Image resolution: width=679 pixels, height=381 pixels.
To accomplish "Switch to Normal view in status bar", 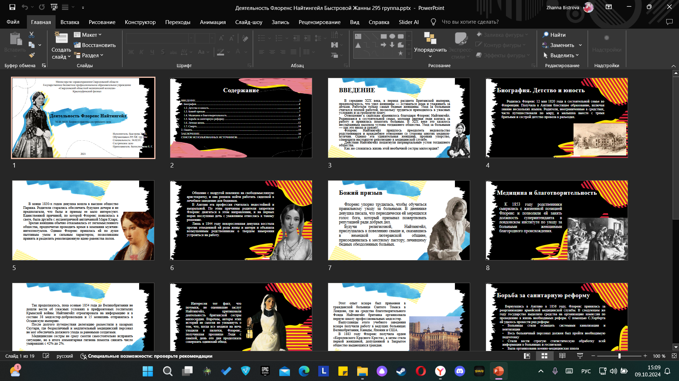I will [x=527, y=356].
